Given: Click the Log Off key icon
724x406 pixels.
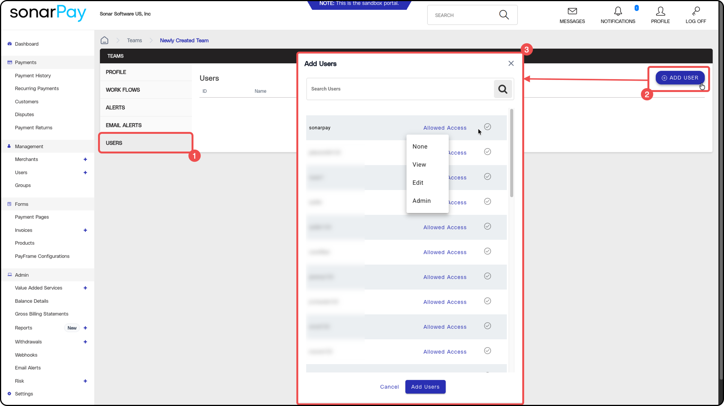Looking at the screenshot, I should pyautogui.click(x=696, y=11).
